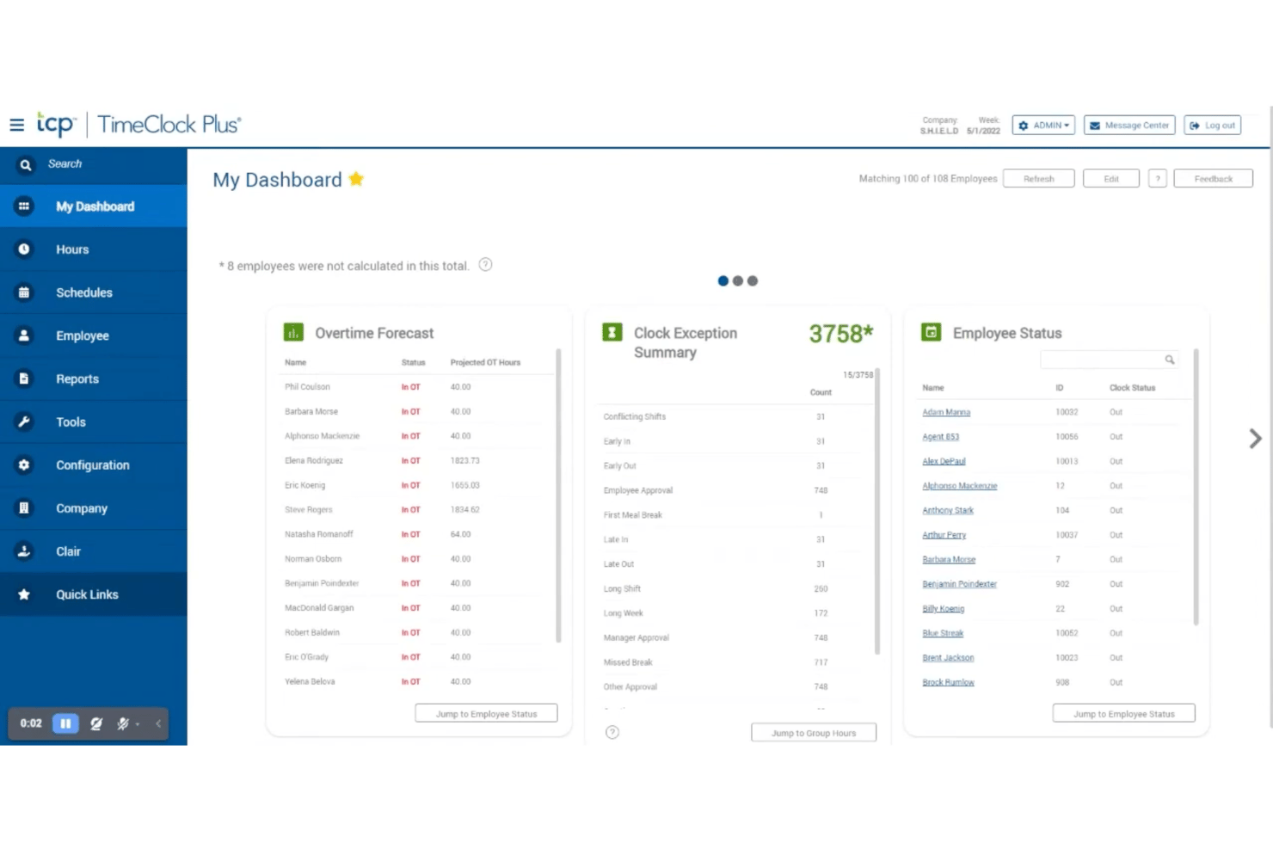
Task: Click the Overtime Forecast green chart icon
Action: coord(293,332)
